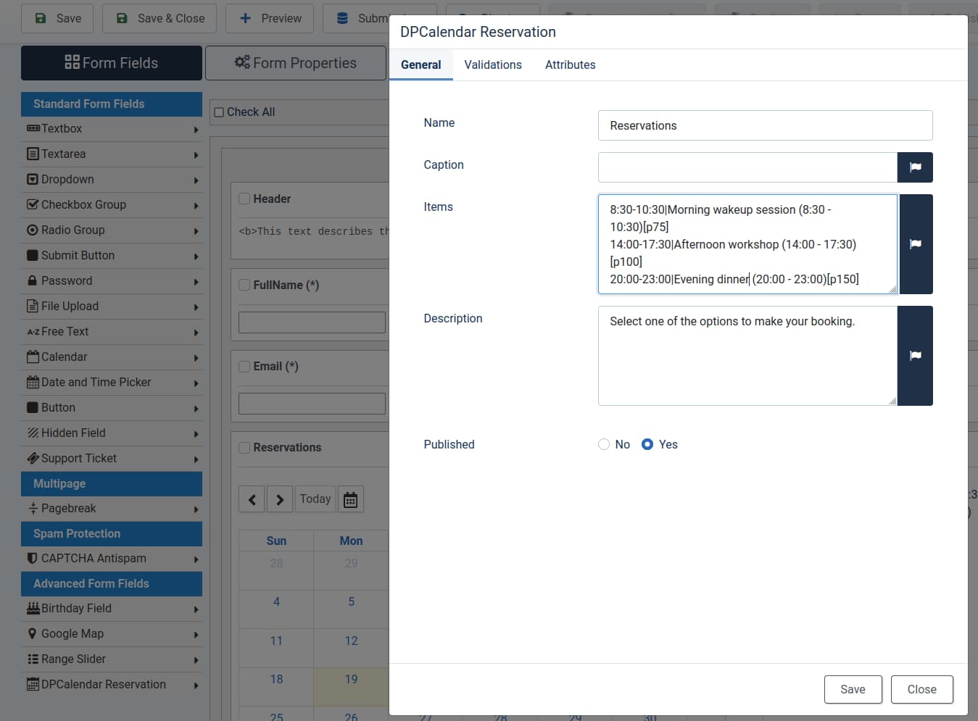Click the flag icon beside Caption field

(x=915, y=167)
